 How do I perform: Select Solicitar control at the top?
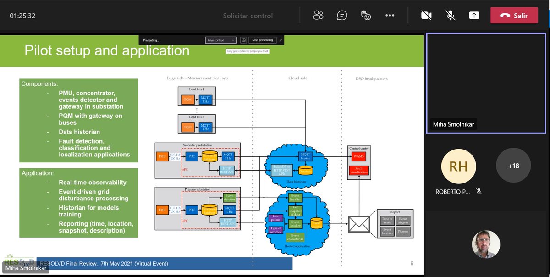coord(248,15)
